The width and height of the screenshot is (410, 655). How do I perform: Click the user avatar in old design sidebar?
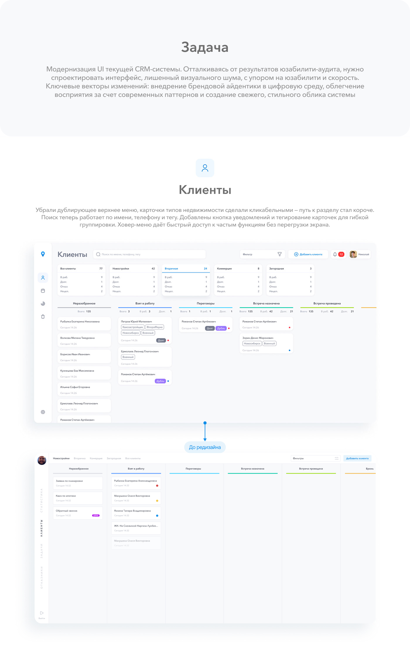(x=42, y=460)
